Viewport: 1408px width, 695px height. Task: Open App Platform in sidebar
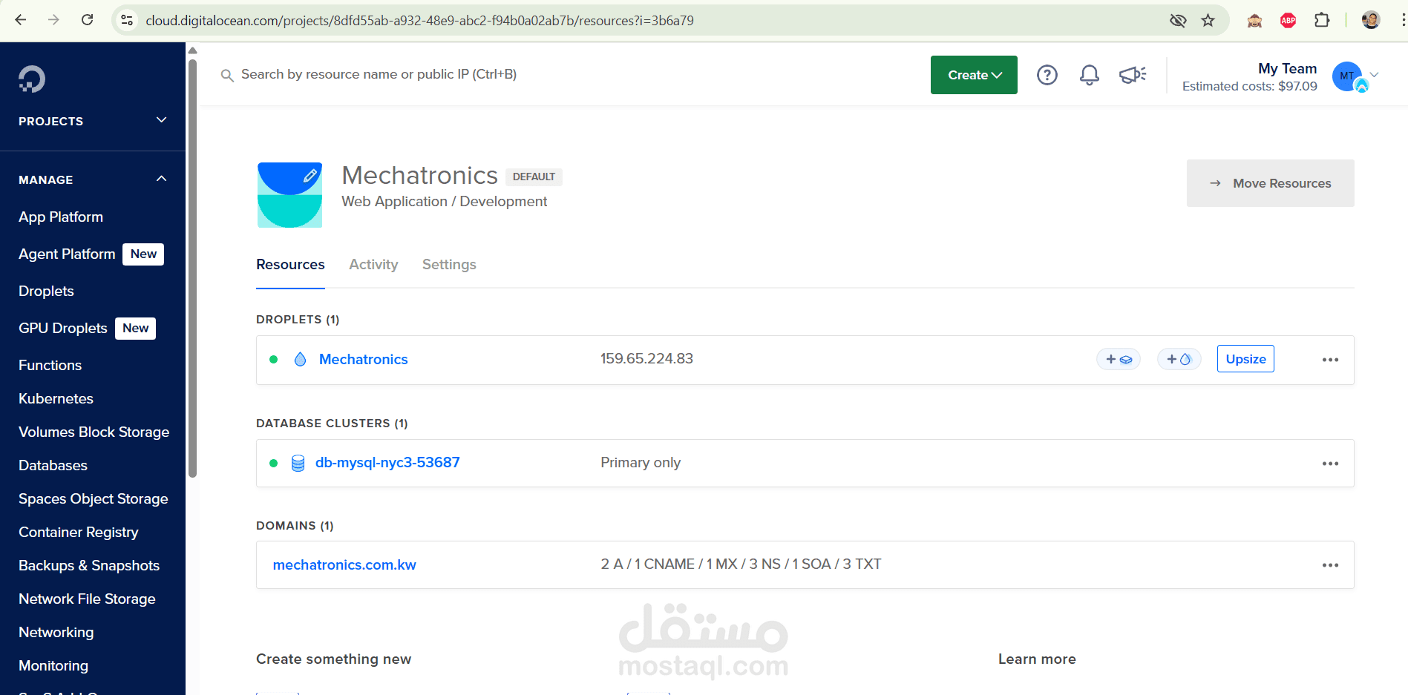coord(61,217)
